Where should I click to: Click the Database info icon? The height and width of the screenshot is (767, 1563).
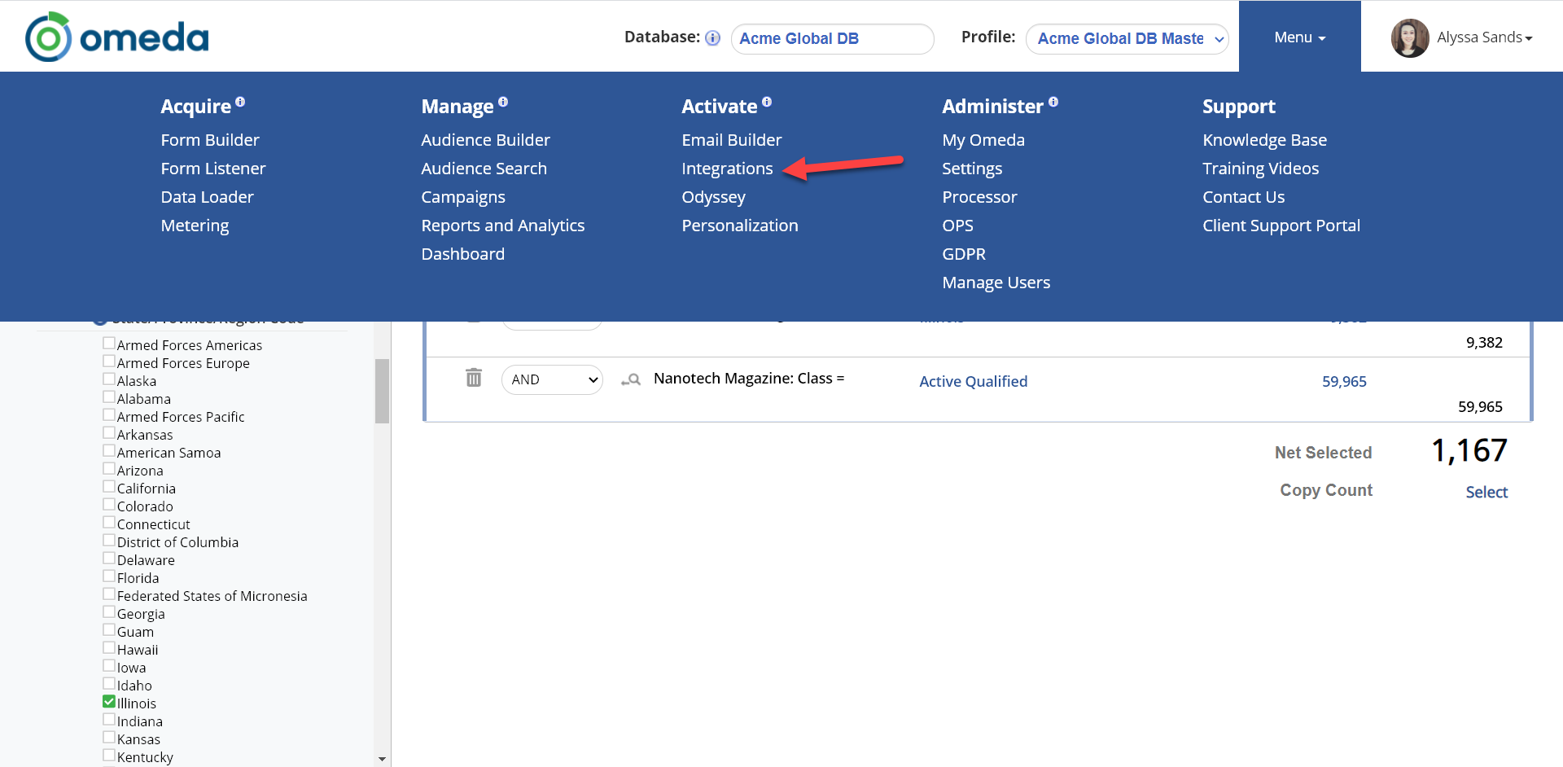(x=712, y=38)
